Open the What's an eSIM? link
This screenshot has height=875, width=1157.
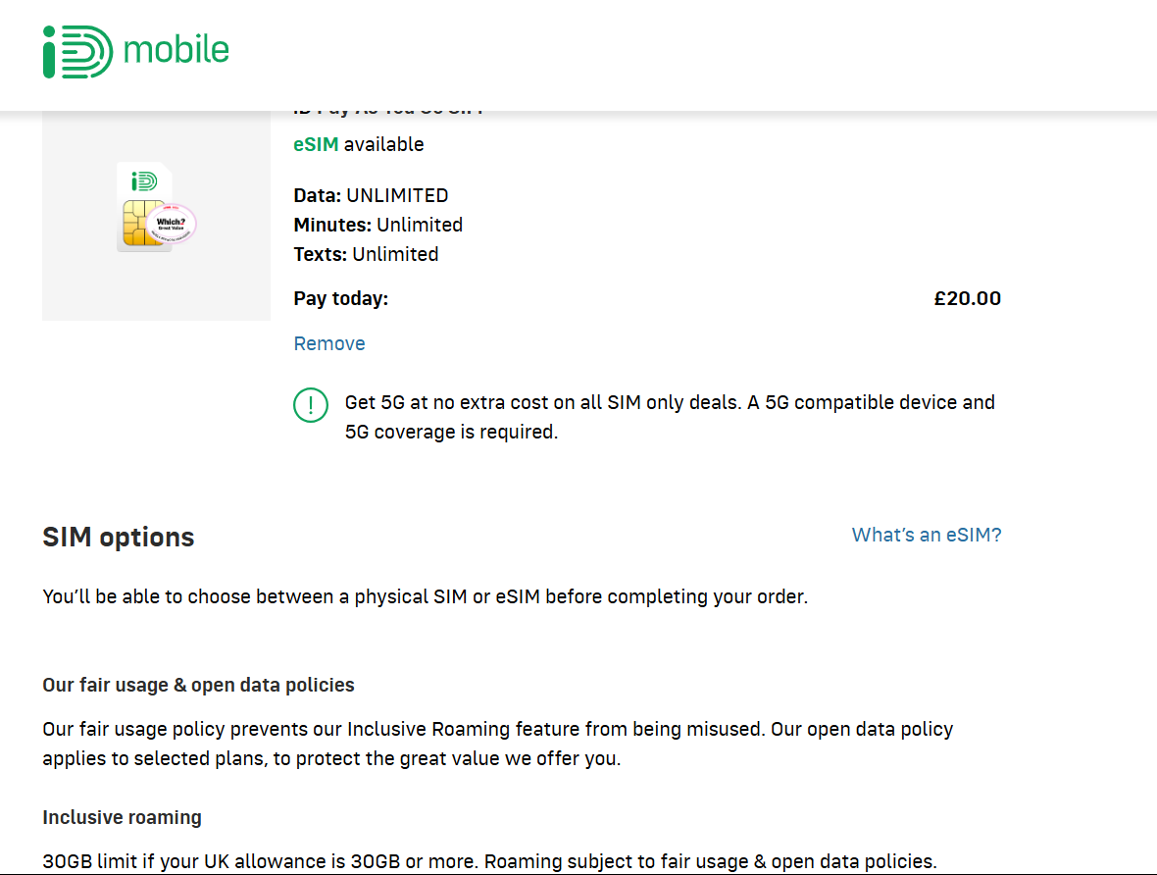927,535
